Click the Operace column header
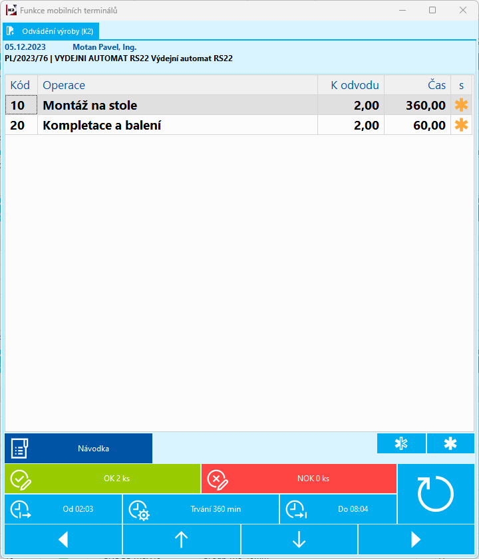 coord(178,85)
